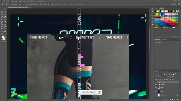Screen dimensions: 181x101
Task: Toggle the Auto-Select checkbox
Action: tap(11, 4)
